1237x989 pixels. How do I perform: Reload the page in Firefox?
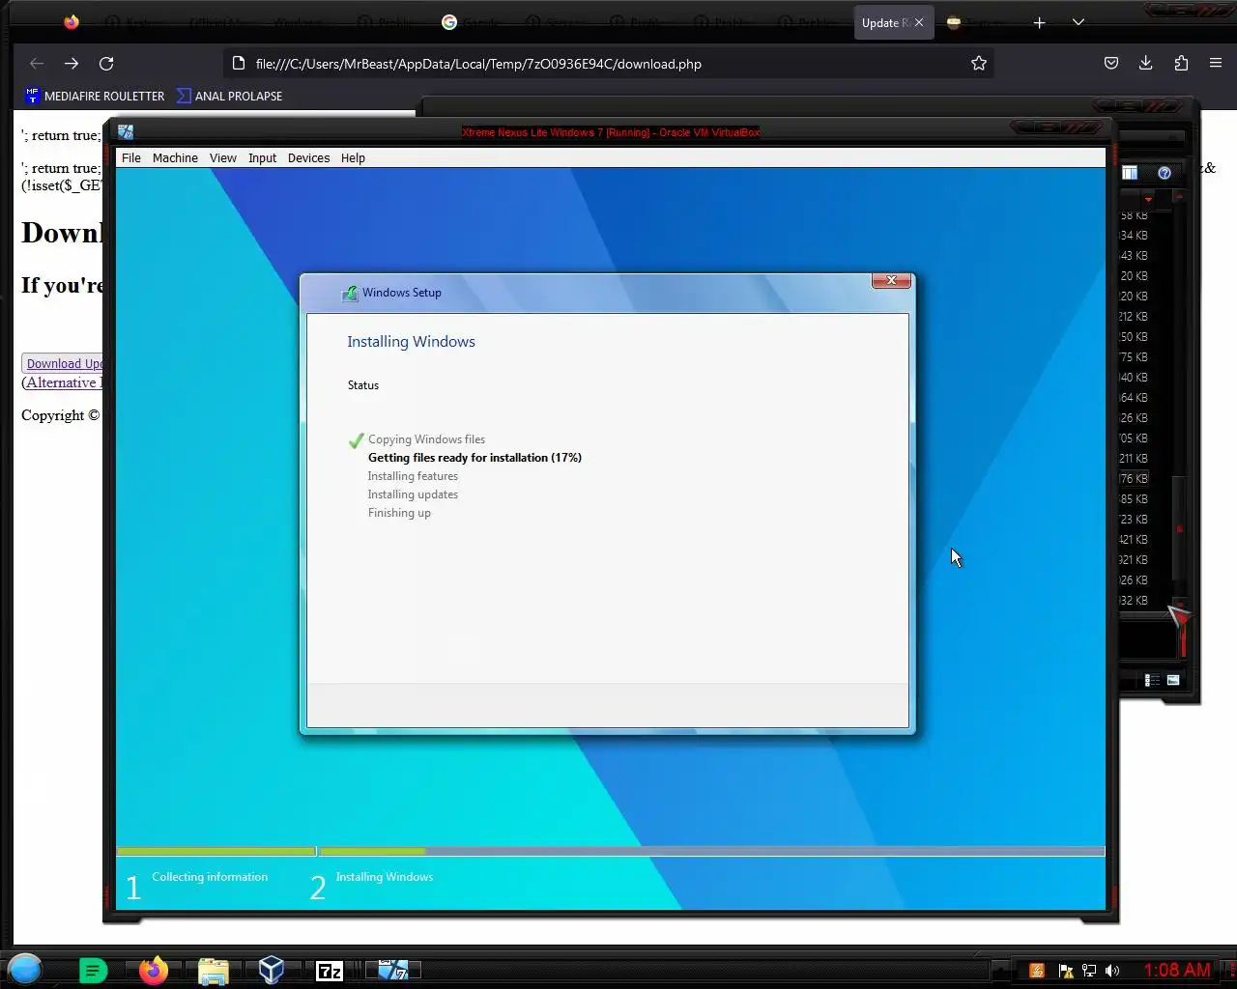click(x=106, y=64)
